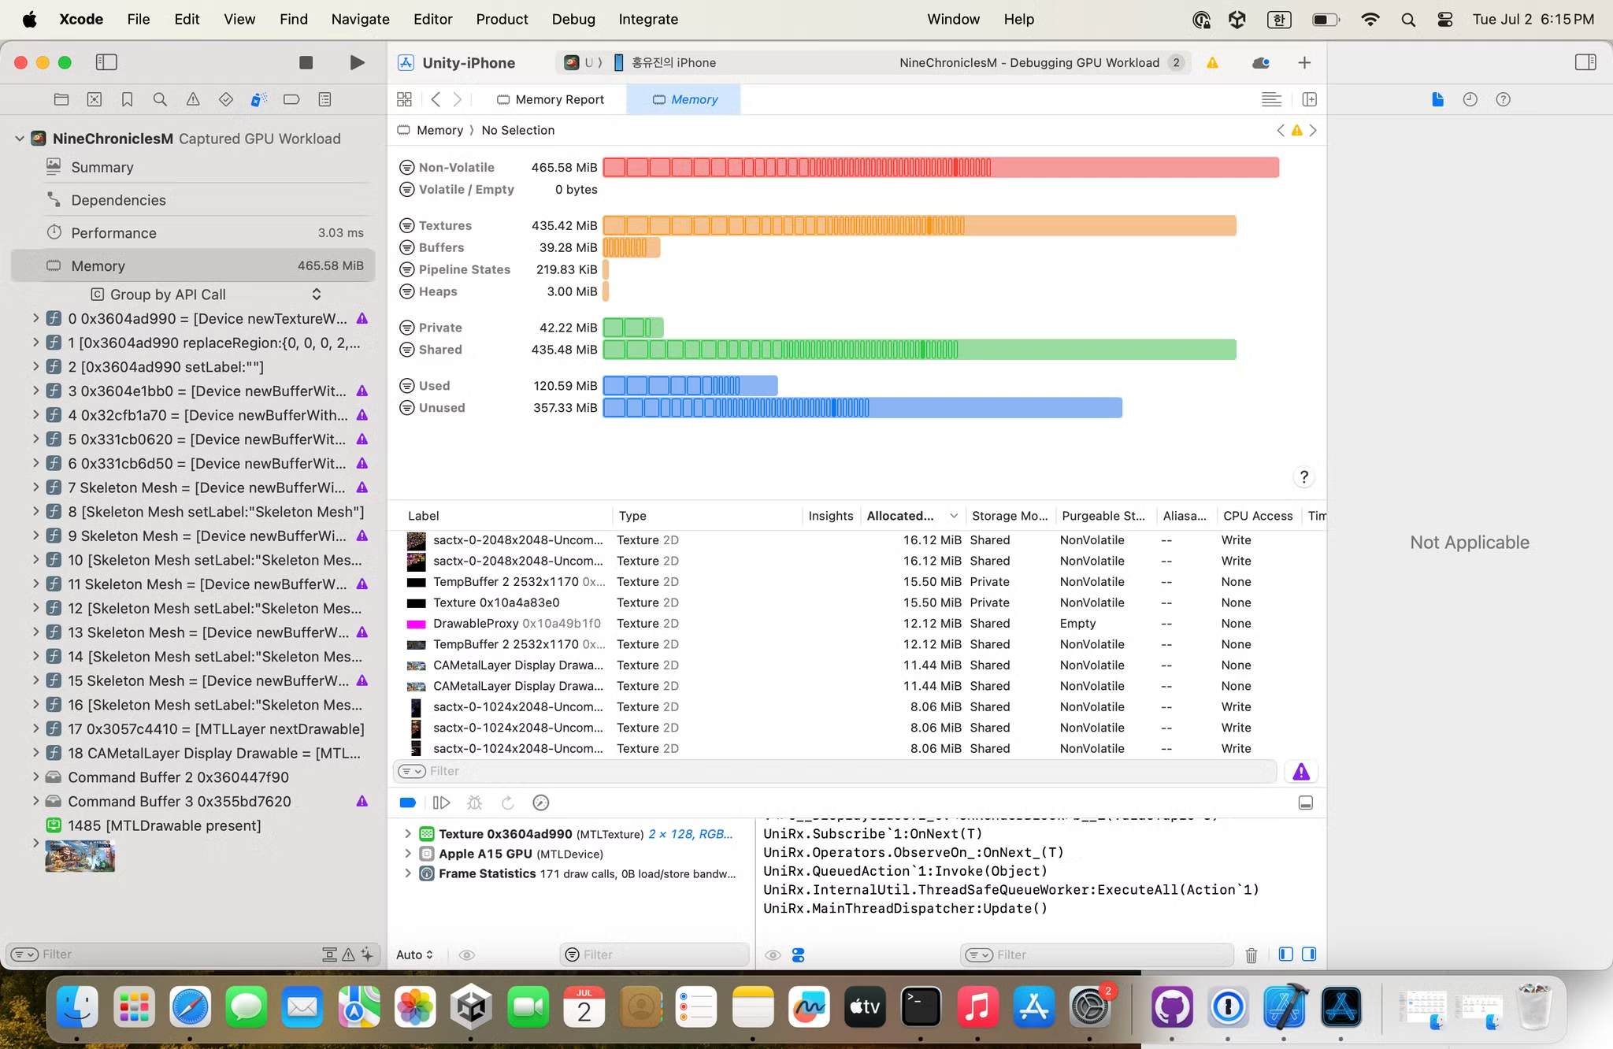Open the Project navigator folder icon
This screenshot has height=1049, width=1613.
tap(61, 99)
